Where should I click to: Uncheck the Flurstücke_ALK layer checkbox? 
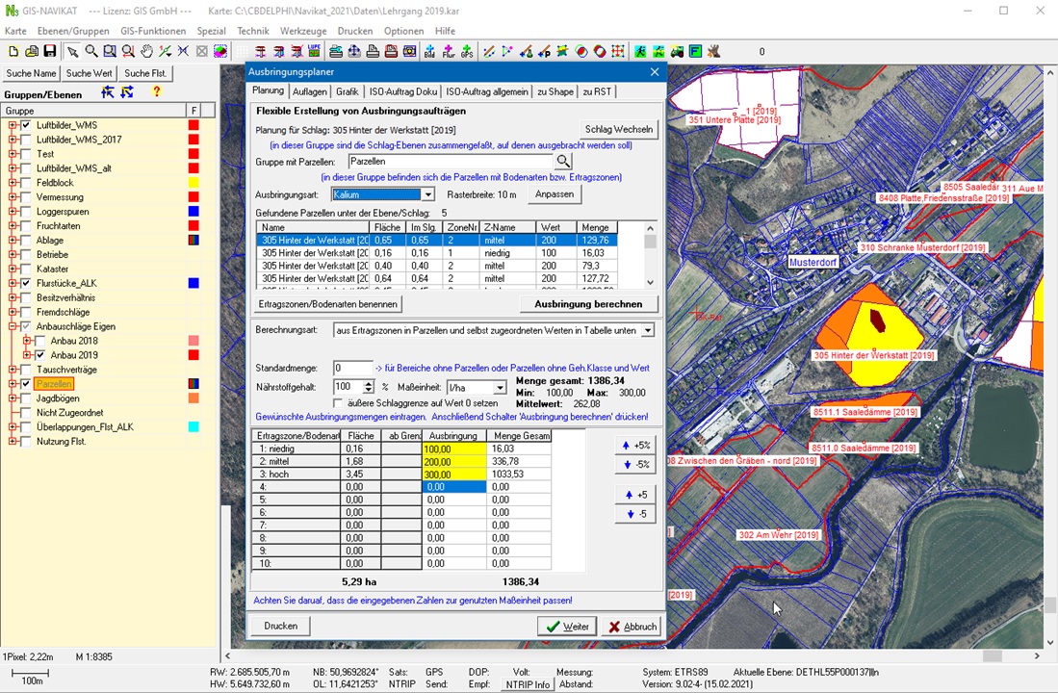coord(27,284)
